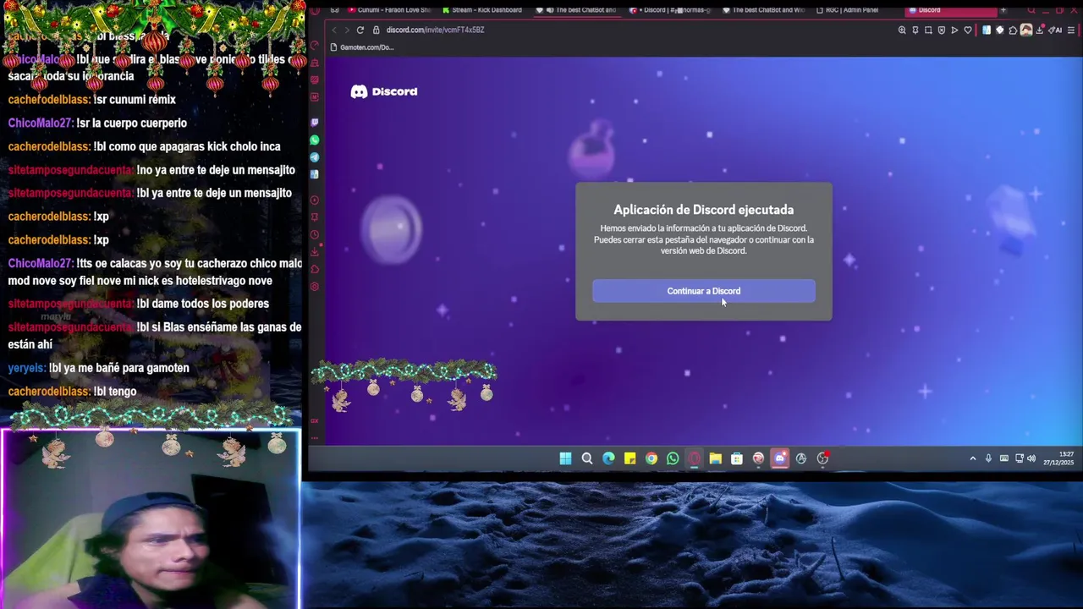Click the Discord logo on the page
Image resolution: width=1083 pixels, height=609 pixels.
pos(384,91)
